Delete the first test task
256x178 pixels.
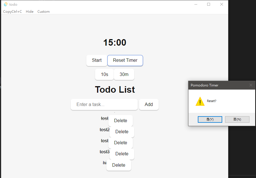tap(121, 121)
